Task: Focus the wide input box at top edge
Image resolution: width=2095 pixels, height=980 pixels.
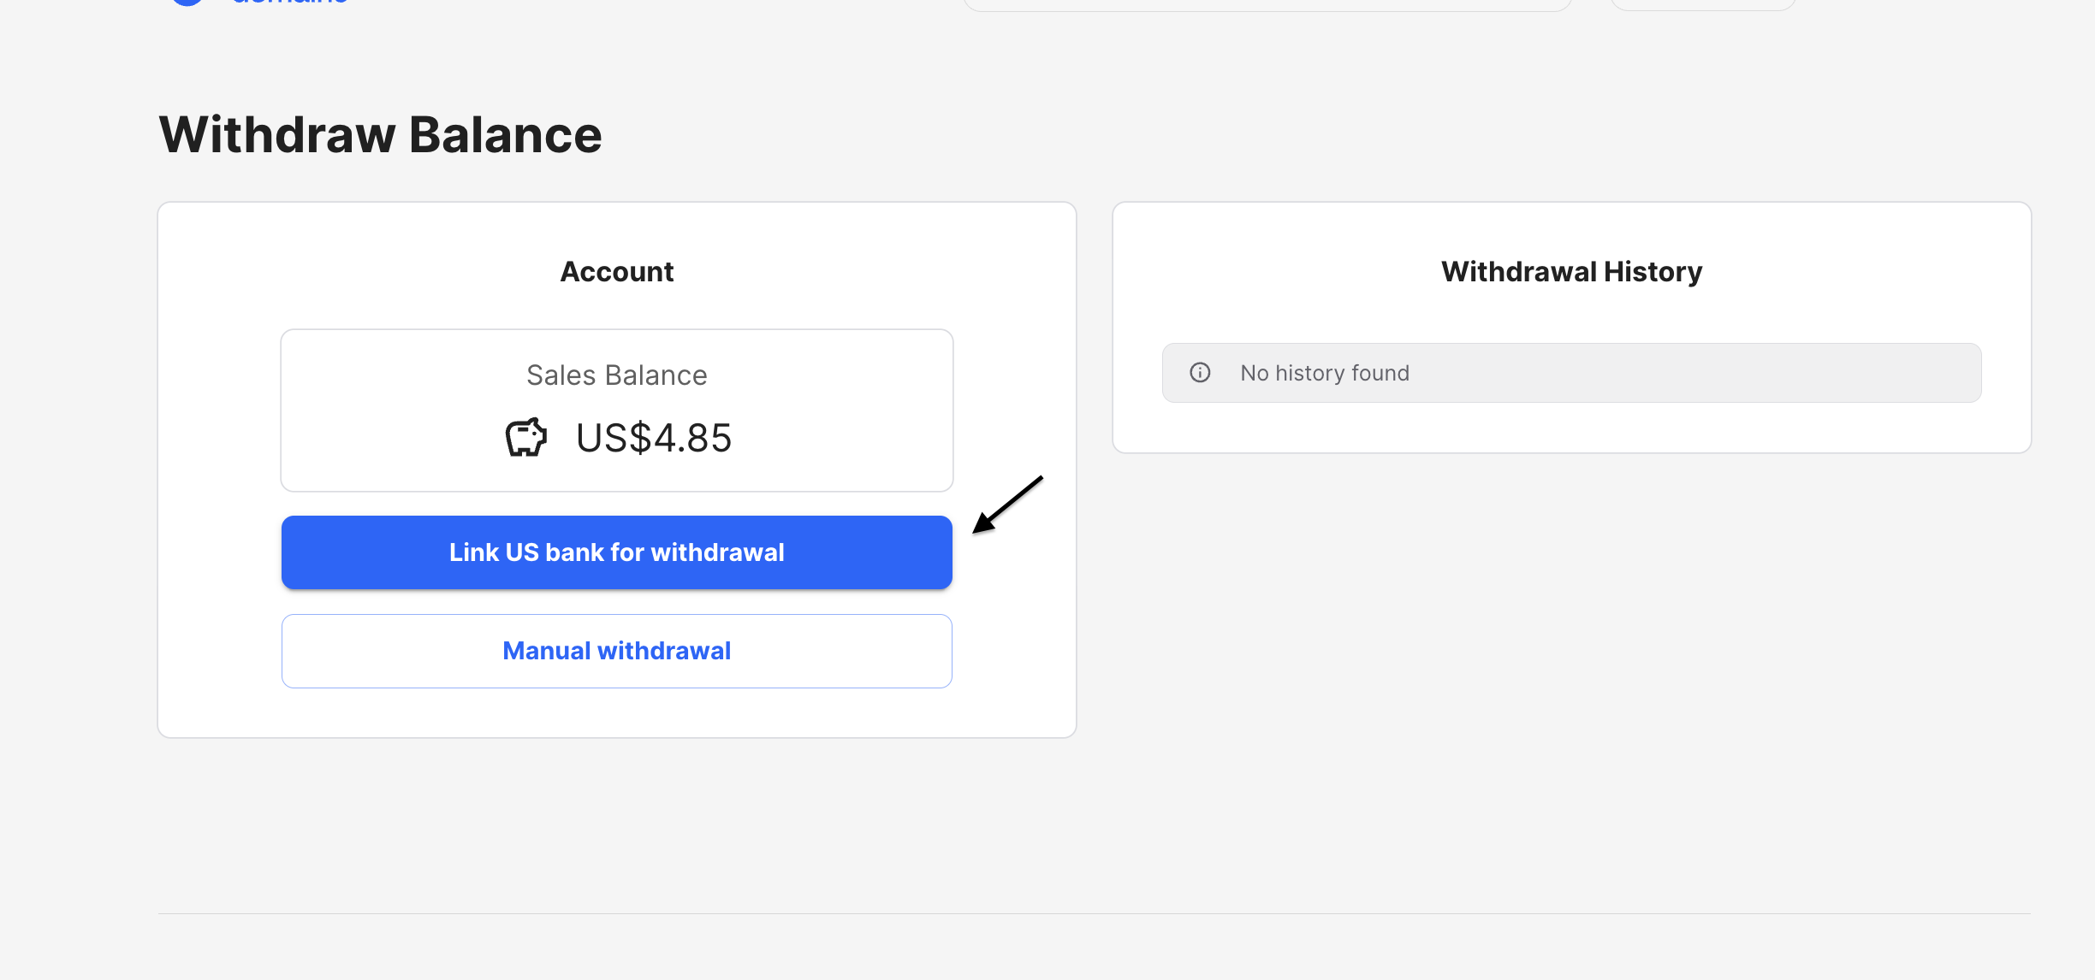Action: click(1267, 4)
